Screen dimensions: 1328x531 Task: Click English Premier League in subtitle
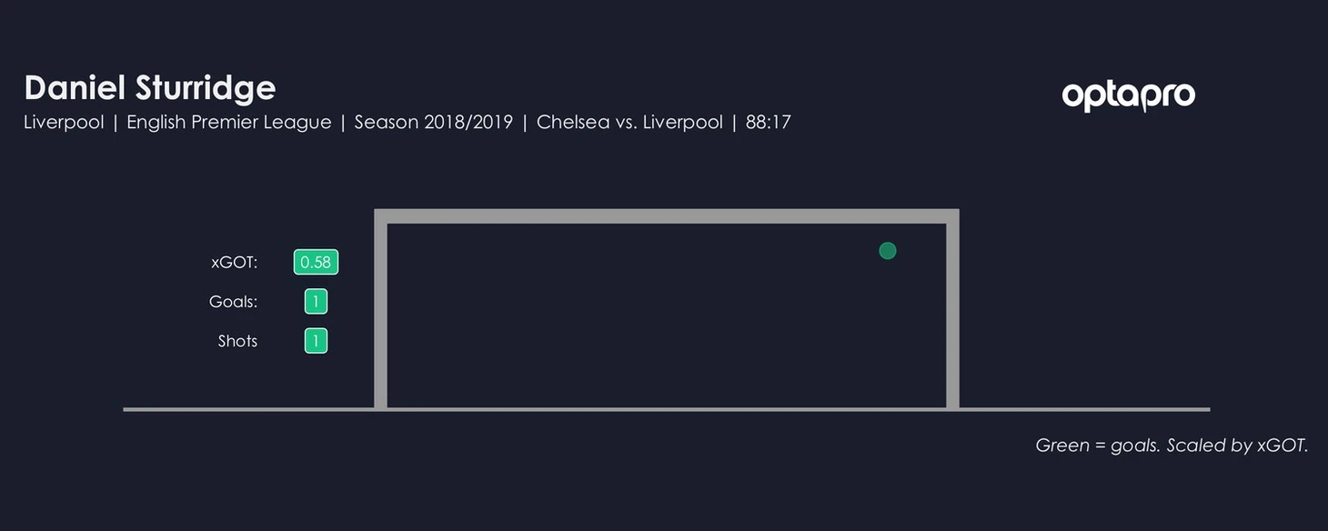tap(229, 122)
